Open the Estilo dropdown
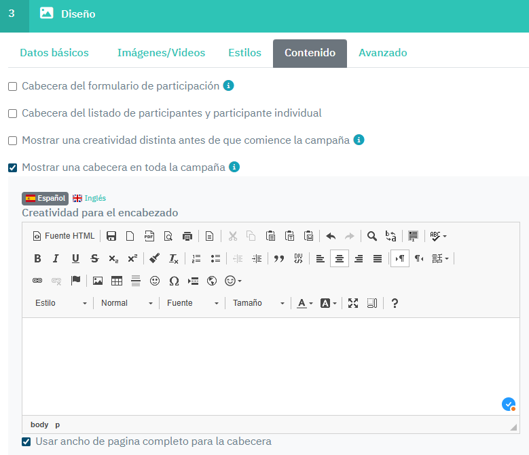529x455 pixels. pyautogui.click(x=61, y=303)
